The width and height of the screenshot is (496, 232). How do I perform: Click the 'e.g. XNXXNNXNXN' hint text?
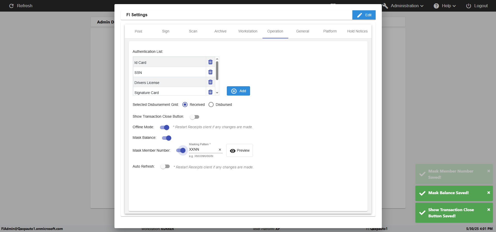coord(201,156)
